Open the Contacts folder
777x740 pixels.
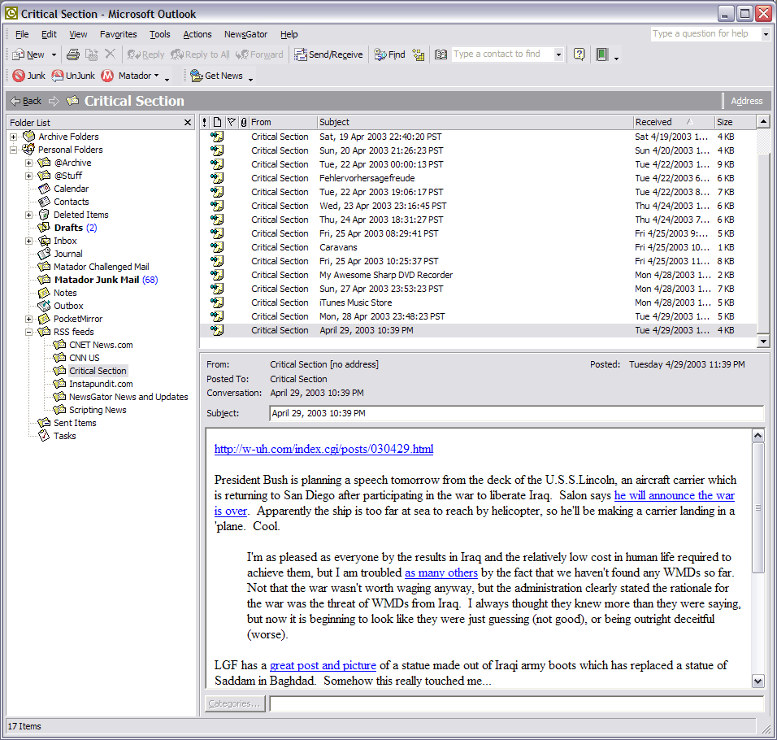pos(71,202)
